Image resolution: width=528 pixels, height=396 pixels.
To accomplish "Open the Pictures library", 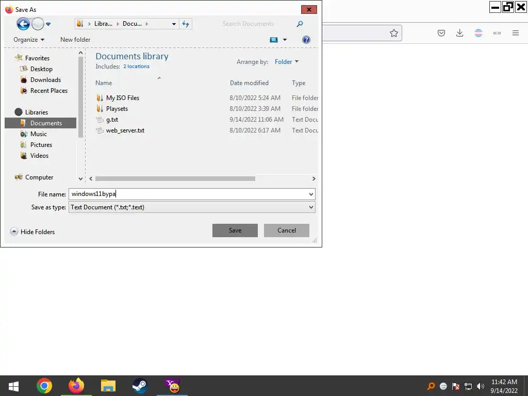I will 41,145.
